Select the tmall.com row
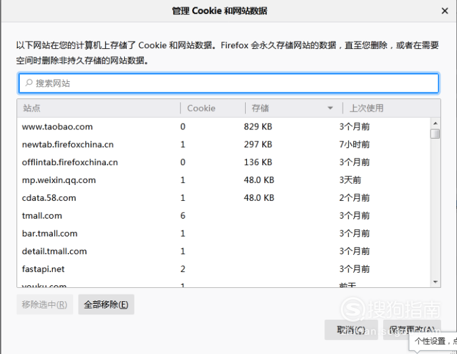Viewport: 457px width, 354px height. point(223,215)
